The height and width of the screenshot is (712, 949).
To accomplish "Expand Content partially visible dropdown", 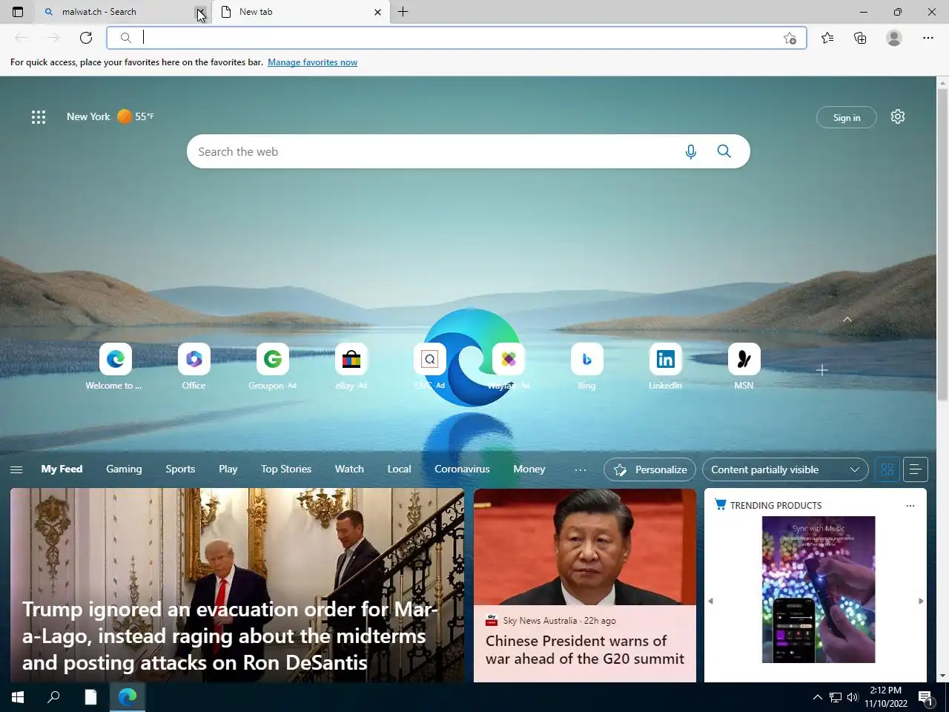I will [785, 469].
